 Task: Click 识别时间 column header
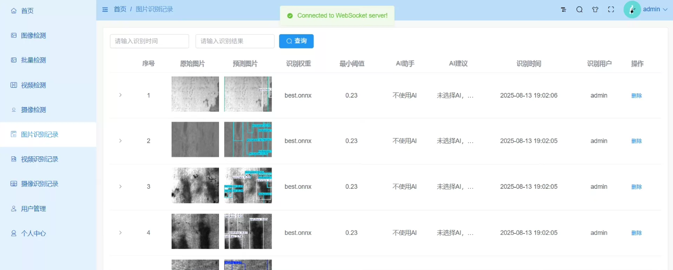tap(529, 64)
